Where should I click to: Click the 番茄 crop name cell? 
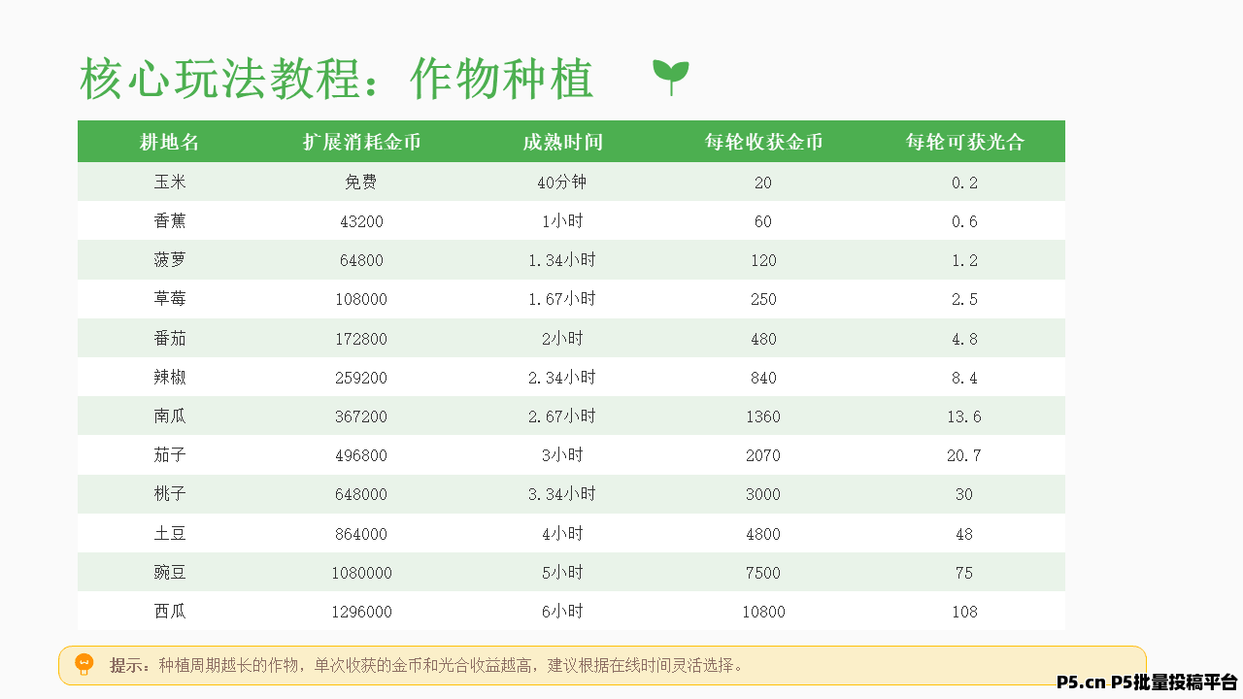coord(170,338)
